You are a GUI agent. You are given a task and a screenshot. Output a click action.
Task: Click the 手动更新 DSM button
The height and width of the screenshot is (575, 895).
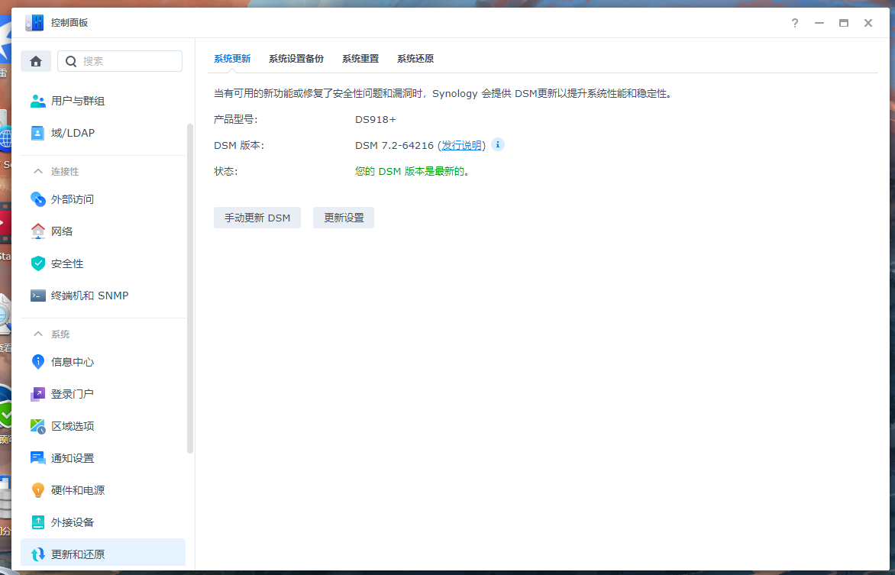[257, 218]
